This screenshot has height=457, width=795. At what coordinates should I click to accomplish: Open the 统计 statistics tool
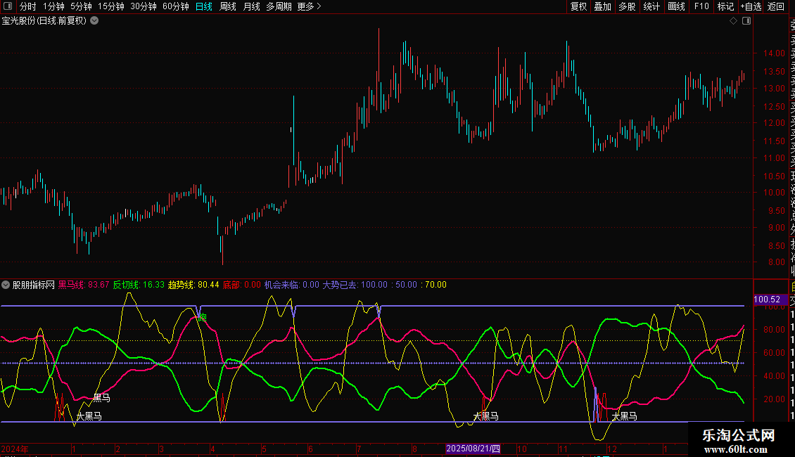(651, 7)
